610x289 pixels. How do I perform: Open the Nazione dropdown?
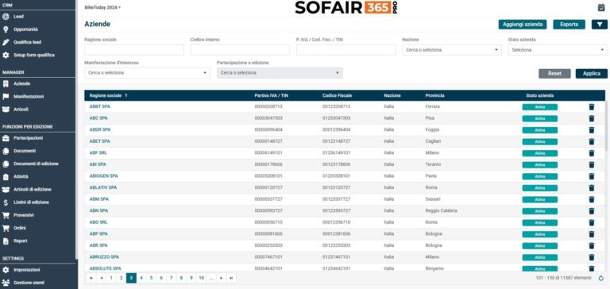tap(452, 50)
